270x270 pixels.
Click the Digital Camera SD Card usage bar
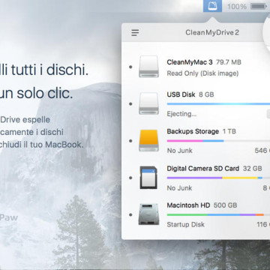click(218, 178)
